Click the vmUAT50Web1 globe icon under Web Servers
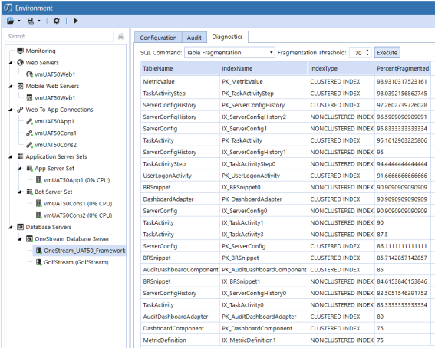 pyautogui.click(x=29, y=74)
